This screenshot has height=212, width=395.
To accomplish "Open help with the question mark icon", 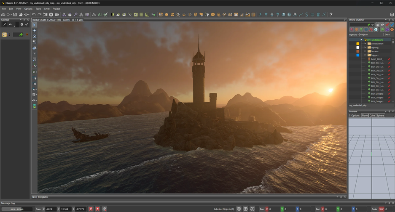I will (331, 14).
